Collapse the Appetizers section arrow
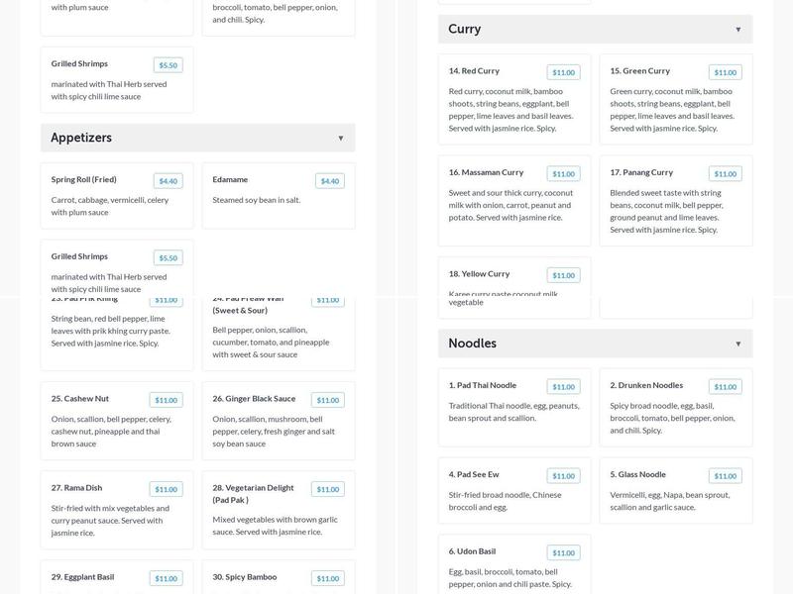The image size is (793, 594). (x=340, y=139)
